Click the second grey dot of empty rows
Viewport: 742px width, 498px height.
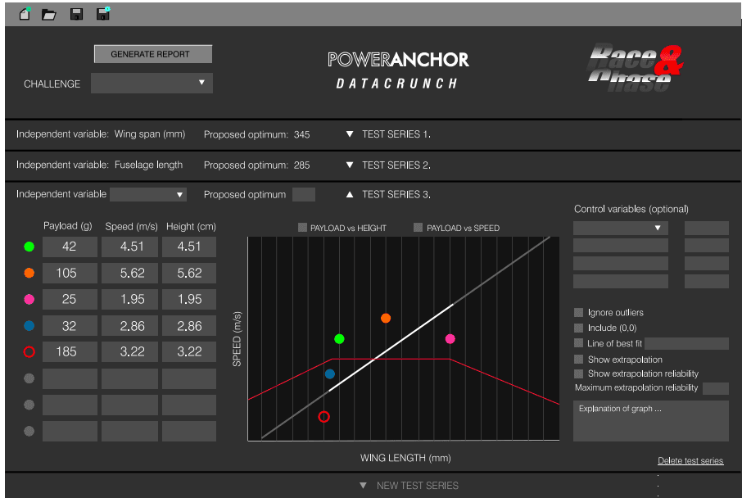coord(29,405)
